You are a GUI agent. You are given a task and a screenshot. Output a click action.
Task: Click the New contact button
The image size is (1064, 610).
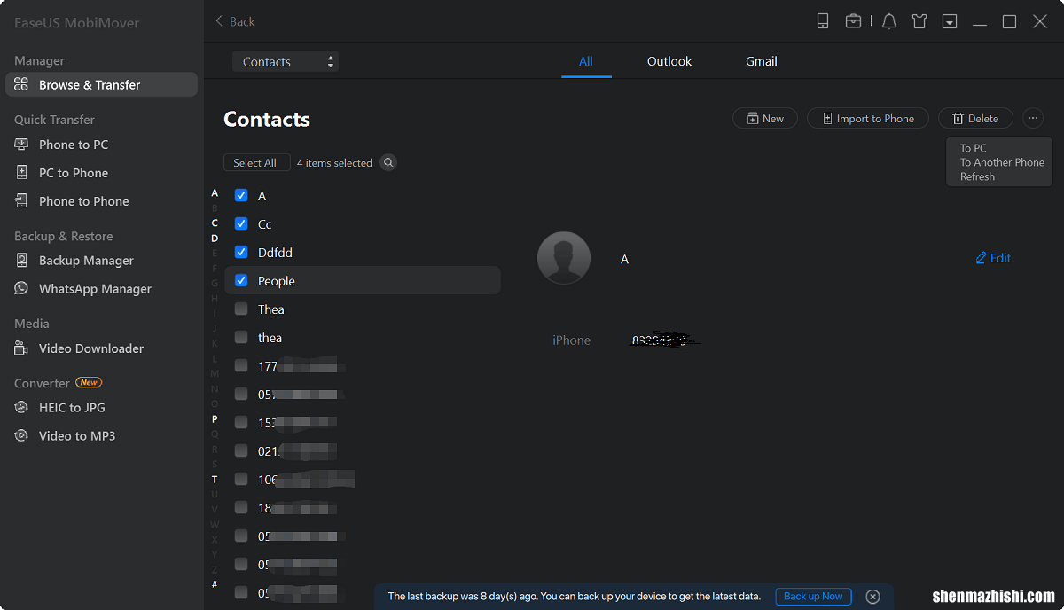tap(765, 118)
